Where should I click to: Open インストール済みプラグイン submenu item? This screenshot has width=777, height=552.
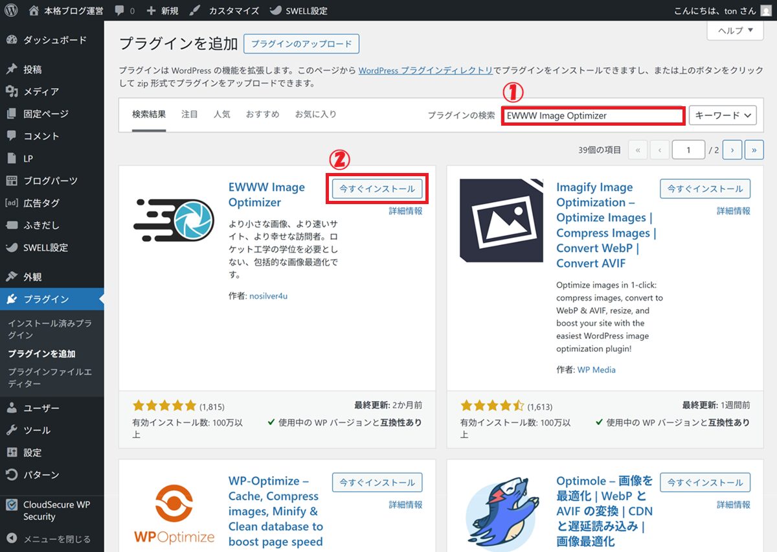(x=50, y=329)
